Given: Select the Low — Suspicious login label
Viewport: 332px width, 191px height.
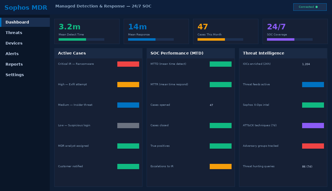Looking at the screenshot, I should coord(74,125).
